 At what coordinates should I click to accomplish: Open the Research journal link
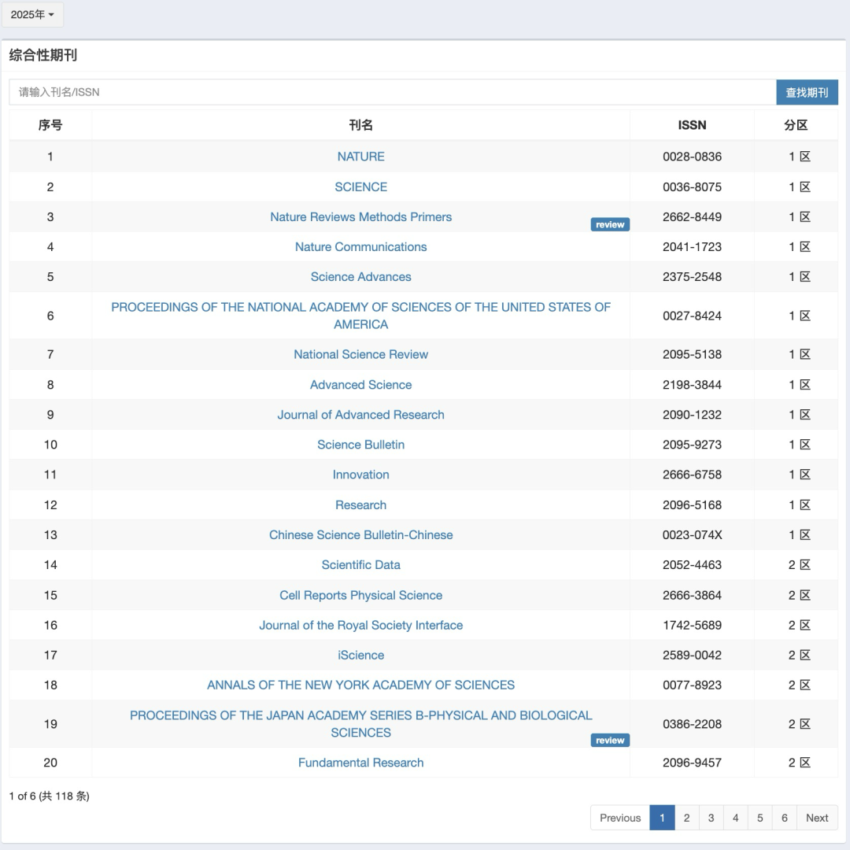coord(360,505)
